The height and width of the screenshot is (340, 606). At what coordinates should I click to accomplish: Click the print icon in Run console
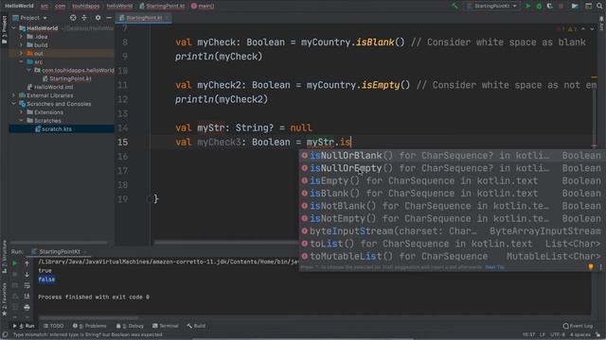tap(27, 307)
